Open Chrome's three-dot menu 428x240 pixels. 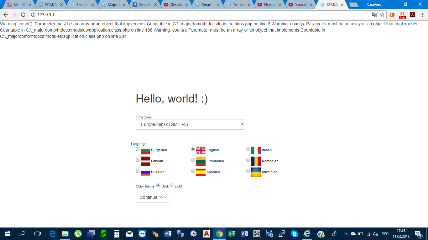pos(422,15)
